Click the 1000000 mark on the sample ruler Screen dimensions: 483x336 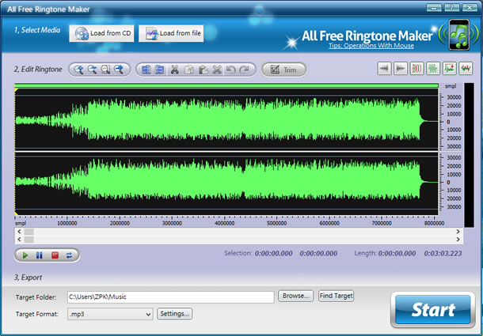click(x=67, y=223)
